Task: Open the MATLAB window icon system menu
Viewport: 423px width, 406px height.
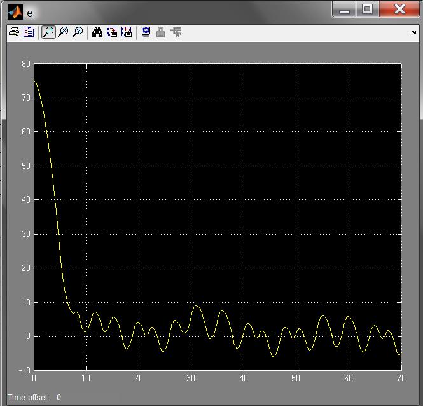Action: 15,12
